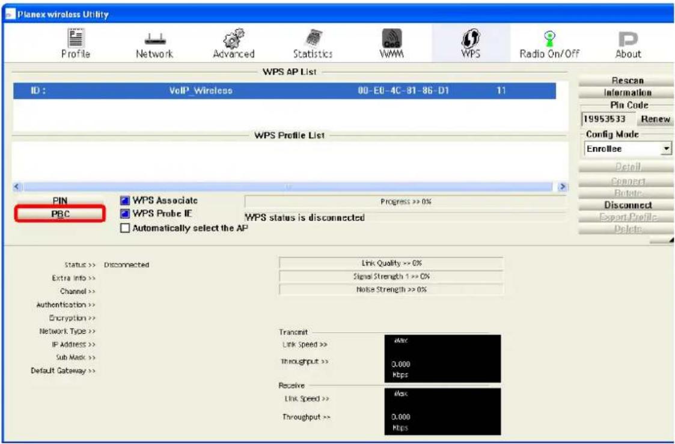The height and width of the screenshot is (444, 675).
Task: Click the 'WPS status is disconnected' text
Action: point(305,217)
